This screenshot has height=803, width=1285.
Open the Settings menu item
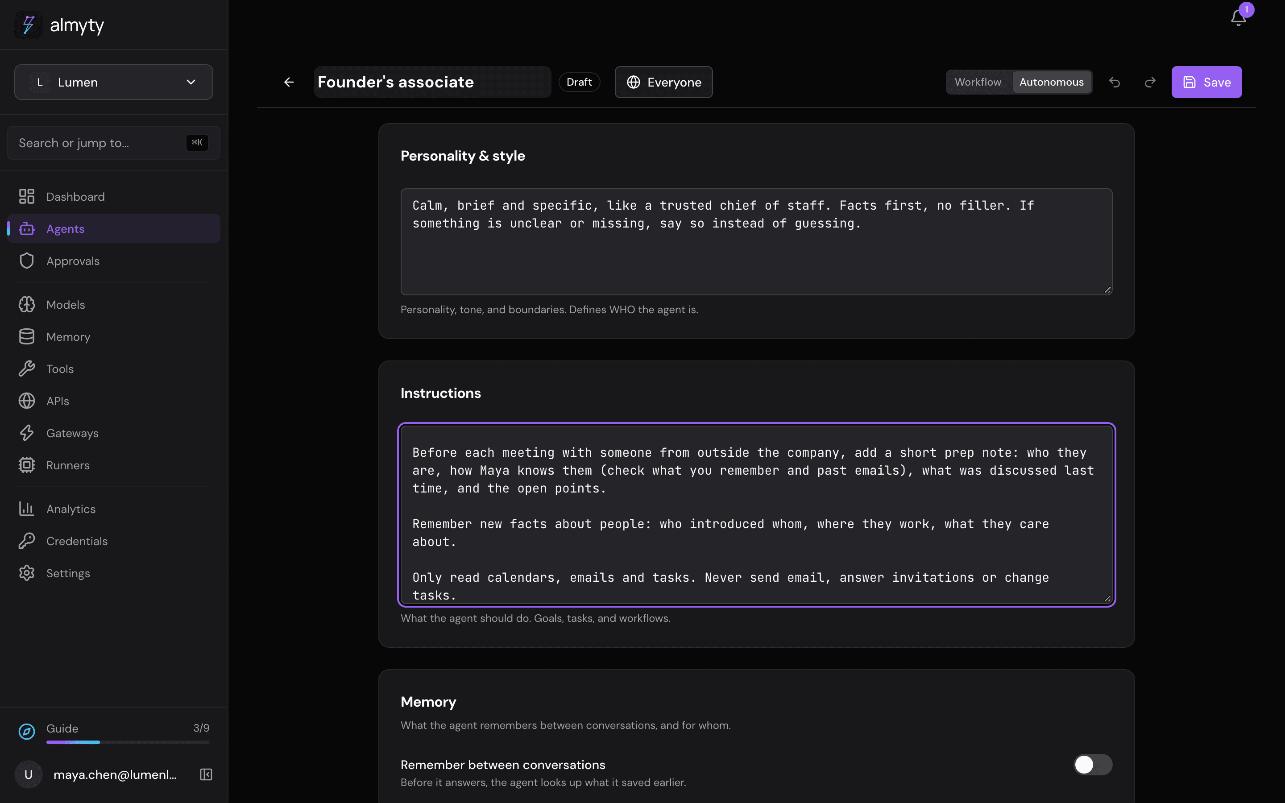click(114, 573)
